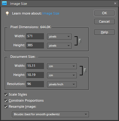
Task: Click the pixel dimensions chain link icon
Action: point(80,41)
